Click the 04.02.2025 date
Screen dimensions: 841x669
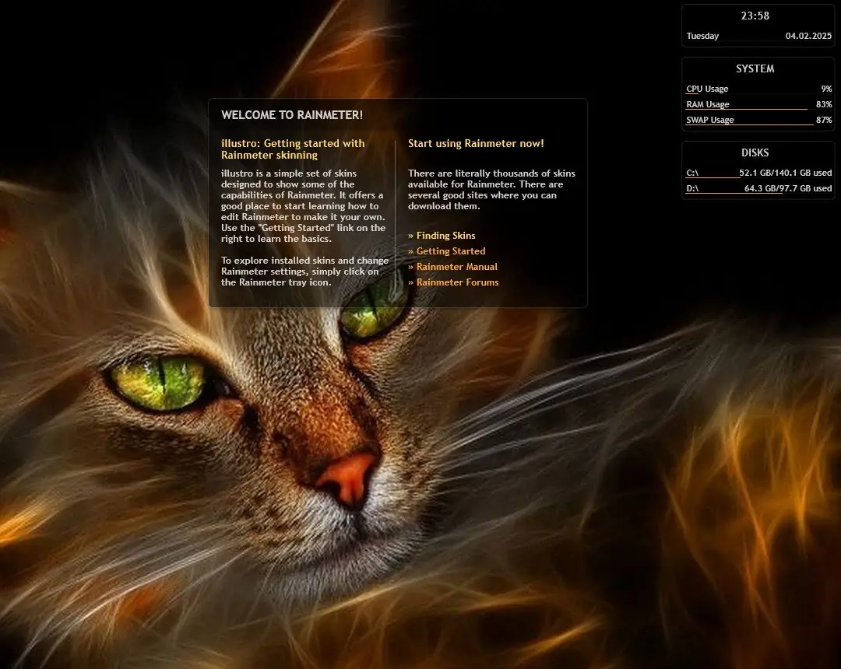808,36
